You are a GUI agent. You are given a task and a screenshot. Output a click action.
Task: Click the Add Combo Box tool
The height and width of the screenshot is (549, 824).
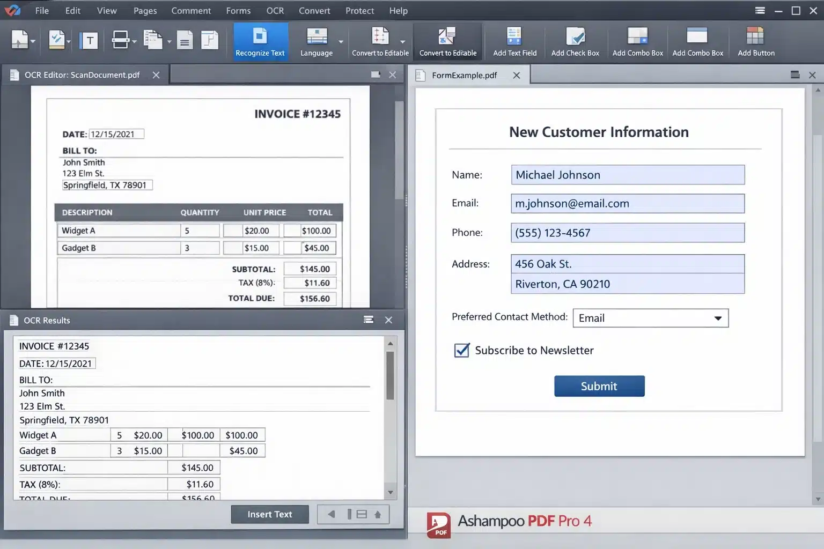637,41
